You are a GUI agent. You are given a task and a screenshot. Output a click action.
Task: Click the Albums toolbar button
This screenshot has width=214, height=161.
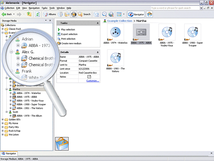[50, 14]
